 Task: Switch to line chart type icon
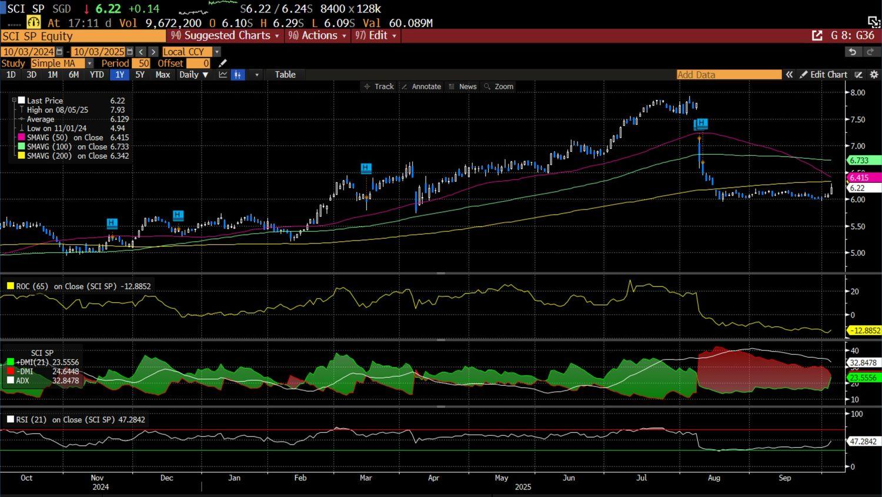(x=223, y=75)
